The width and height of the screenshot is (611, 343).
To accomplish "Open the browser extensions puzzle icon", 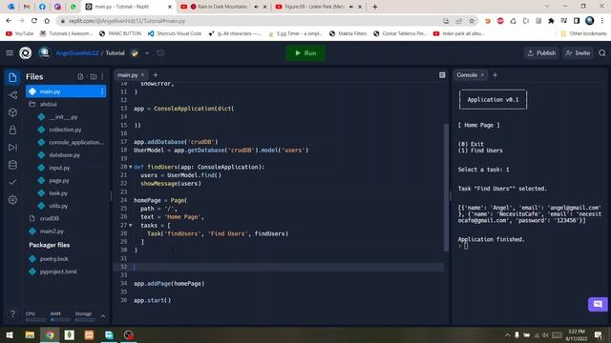I will click(x=551, y=21).
